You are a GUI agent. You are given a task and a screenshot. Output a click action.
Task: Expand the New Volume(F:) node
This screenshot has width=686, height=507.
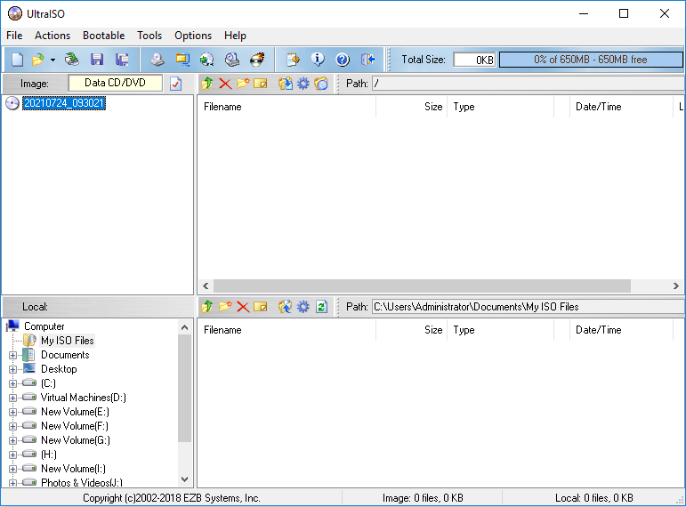click(12, 427)
